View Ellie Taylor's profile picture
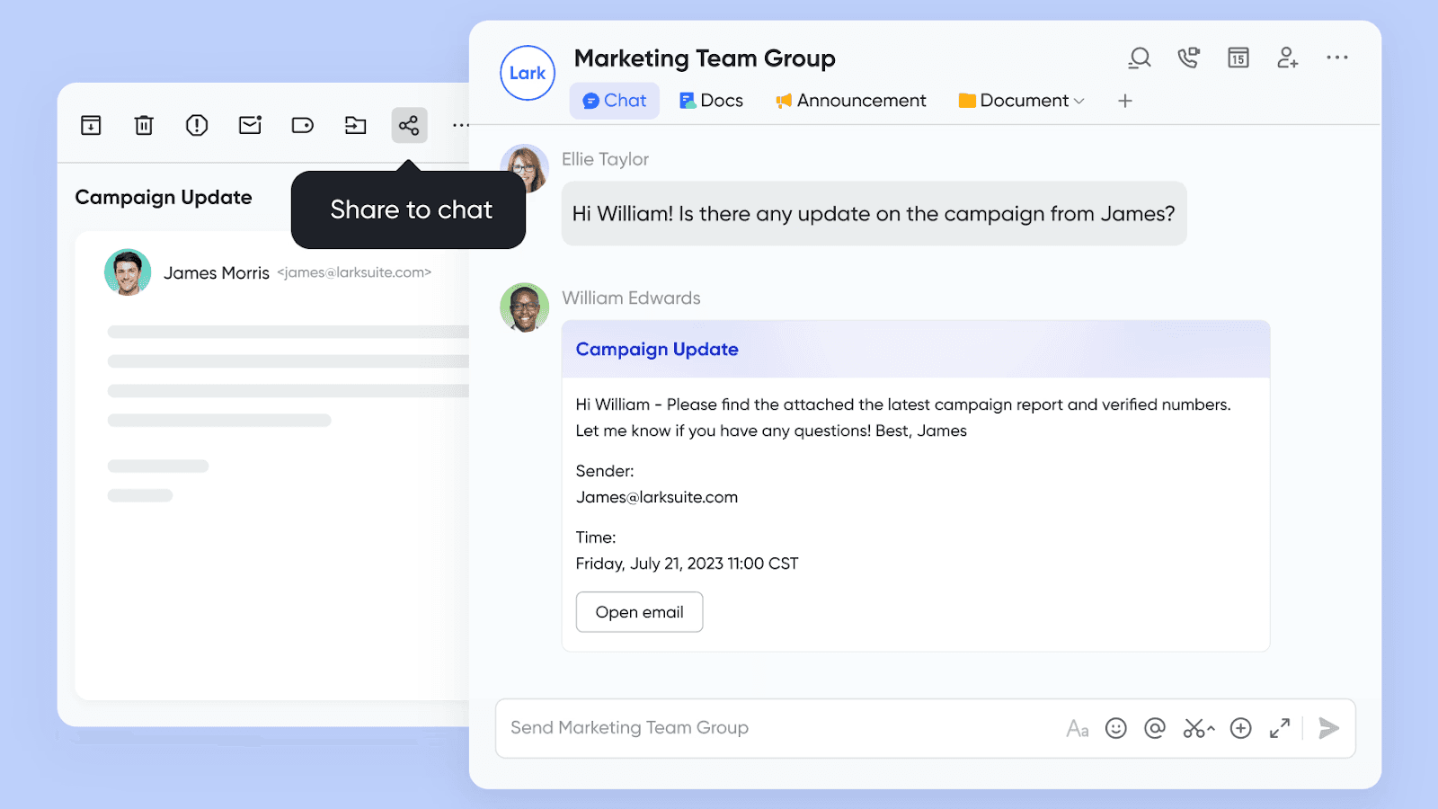 coord(524,168)
